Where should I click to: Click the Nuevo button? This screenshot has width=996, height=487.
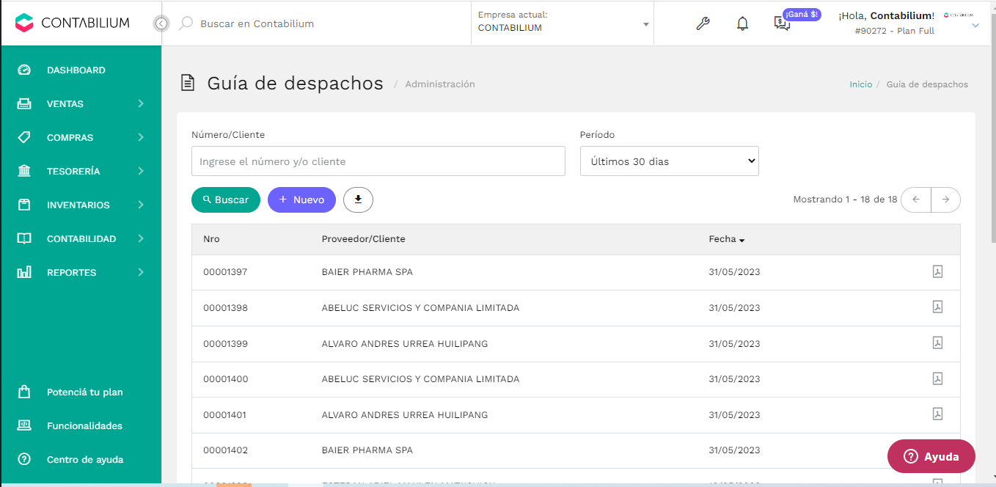tap(301, 199)
